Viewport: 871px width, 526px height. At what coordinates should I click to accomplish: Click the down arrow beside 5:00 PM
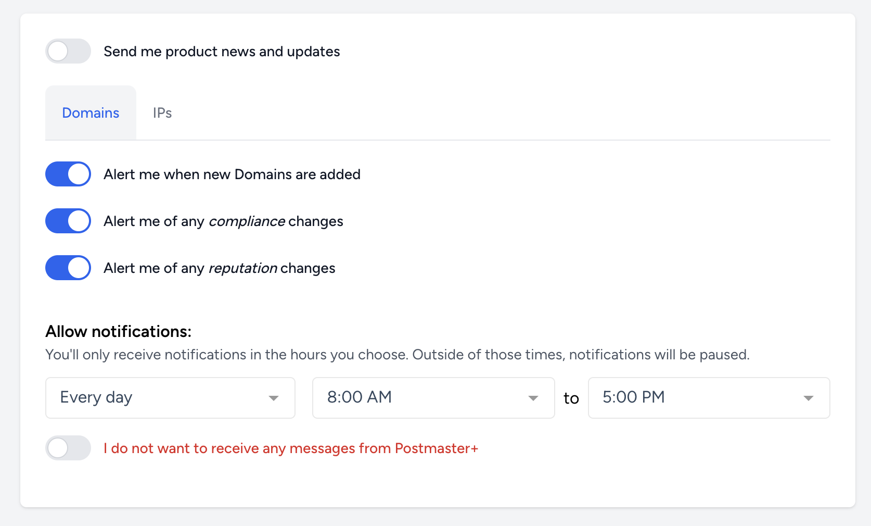click(808, 398)
